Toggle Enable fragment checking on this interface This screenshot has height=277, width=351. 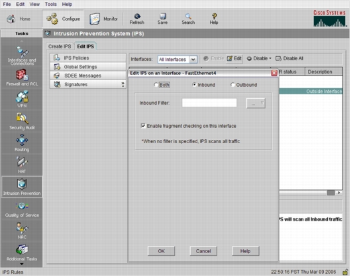[x=143, y=126]
